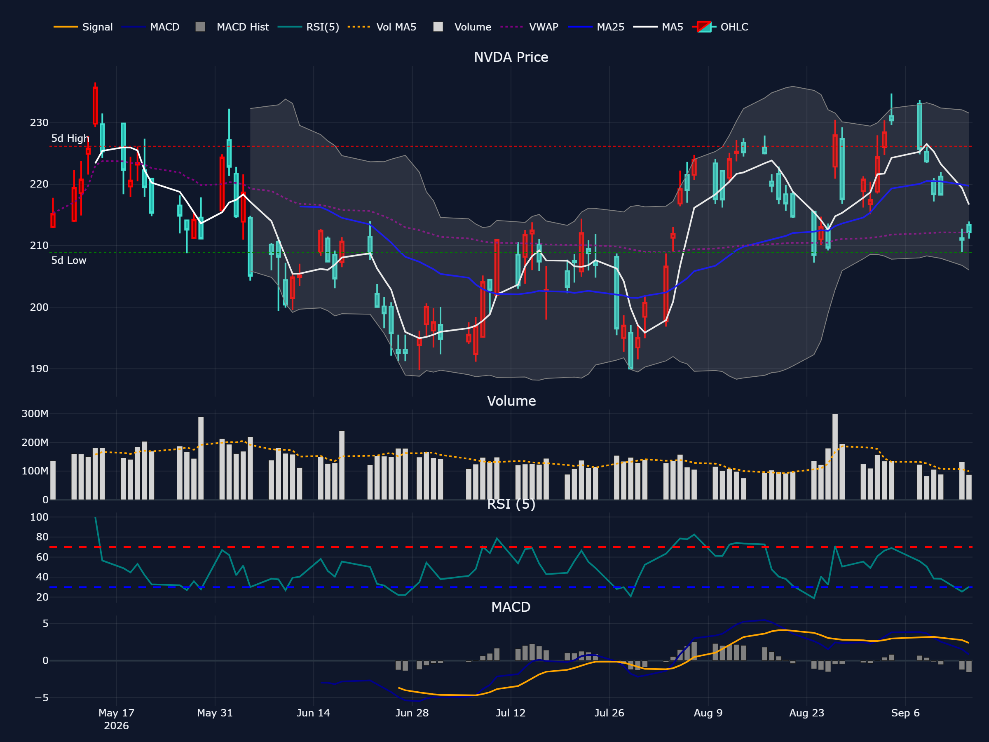
Task: Click the "−5" MACD axis label
Action: pyautogui.click(x=42, y=698)
